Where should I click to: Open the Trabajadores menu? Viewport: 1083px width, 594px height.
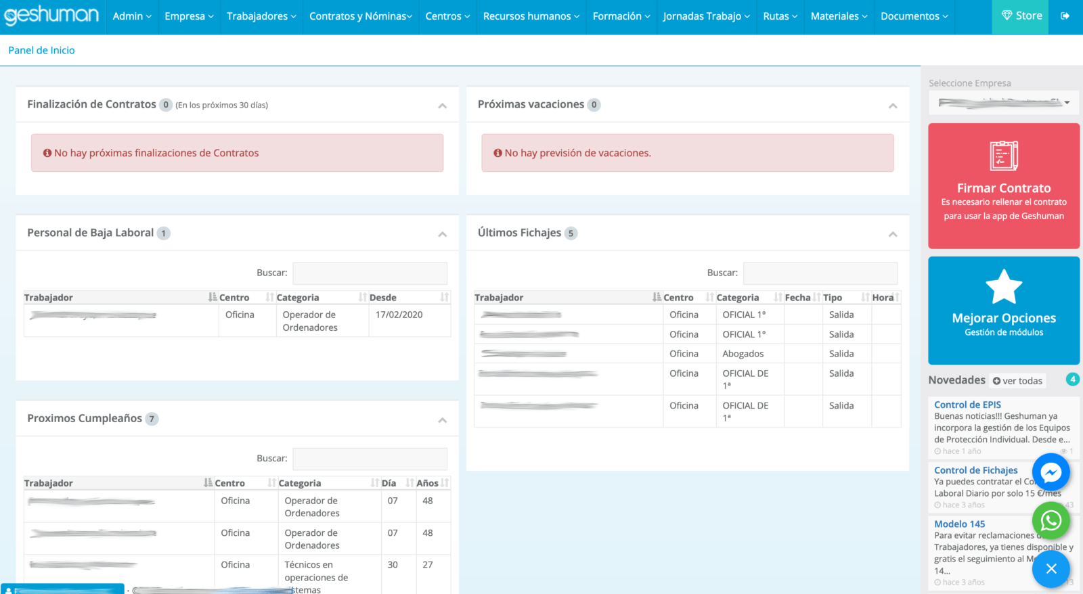tap(261, 16)
